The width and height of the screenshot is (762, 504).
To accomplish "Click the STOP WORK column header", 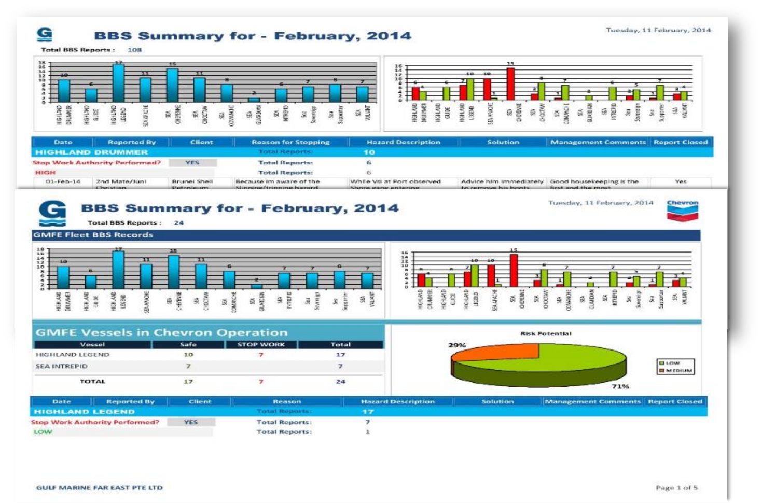I will [261, 344].
